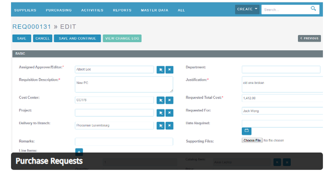Open lookup picker for Project
The width and height of the screenshot is (332, 176).
point(160,113)
